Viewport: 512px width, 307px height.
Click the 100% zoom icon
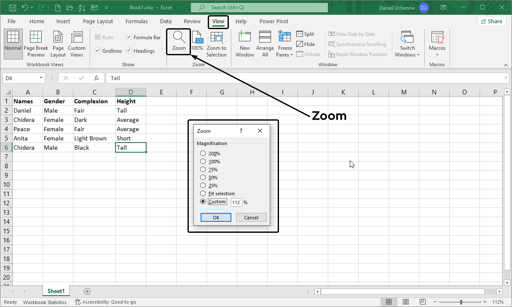click(197, 38)
